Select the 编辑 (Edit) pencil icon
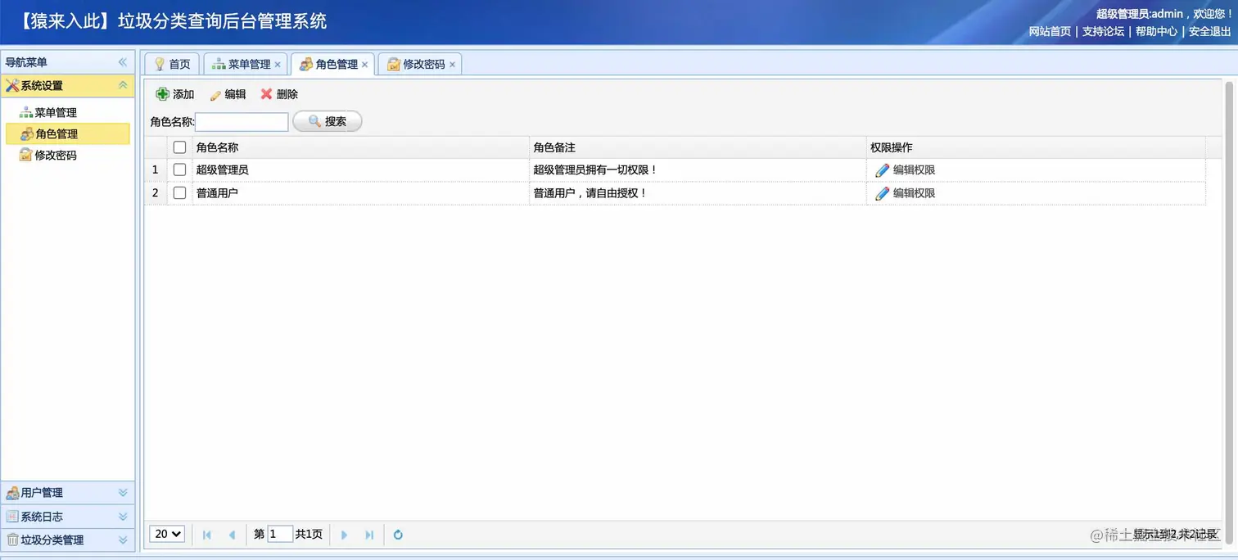The height and width of the screenshot is (560, 1238). [x=215, y=93]
